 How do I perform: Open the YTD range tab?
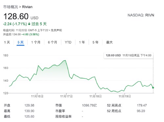point(68,42)
